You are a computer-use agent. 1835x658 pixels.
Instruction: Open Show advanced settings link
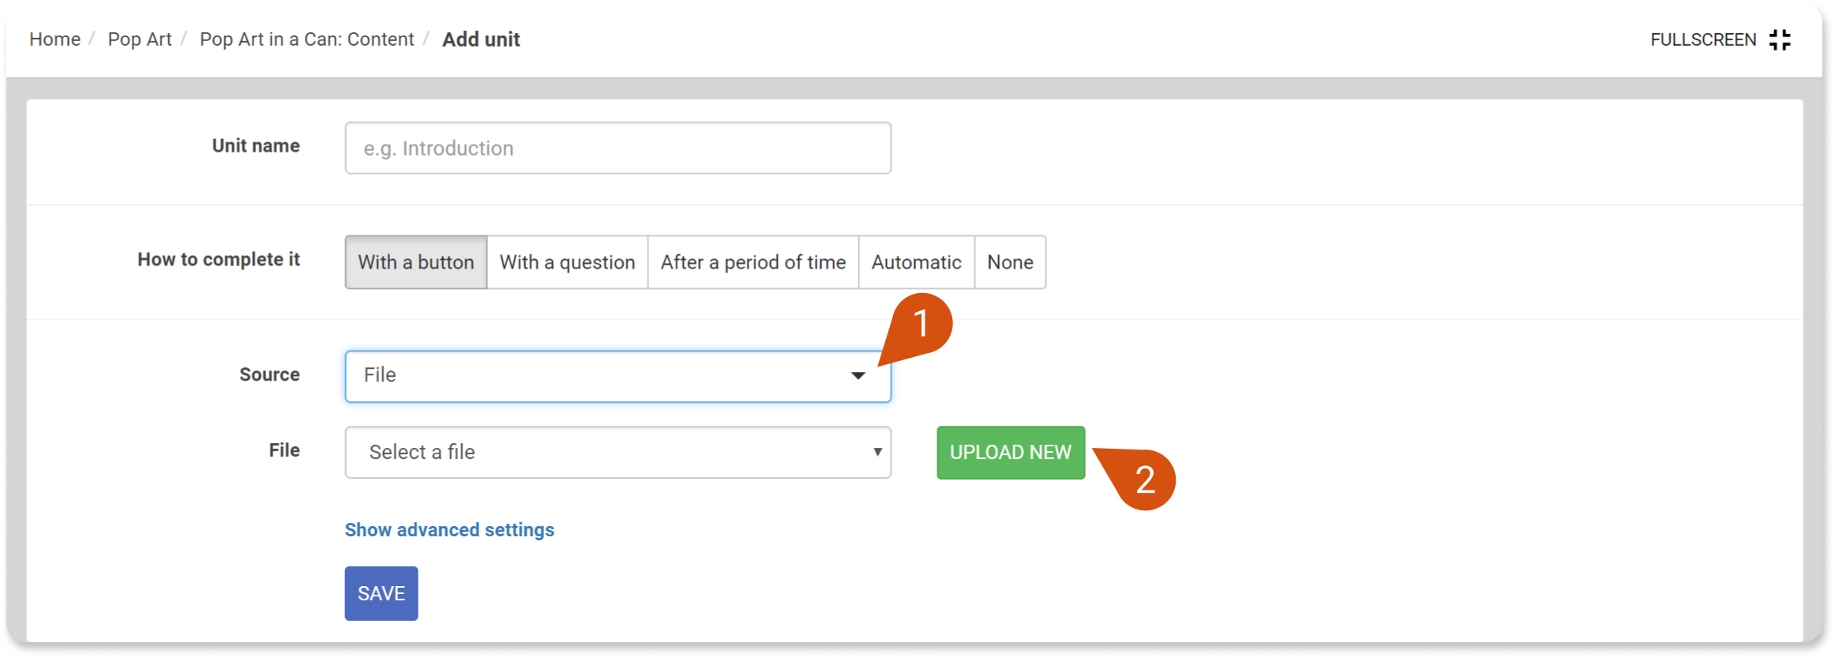pyautogui.click(x=449, y=530)
